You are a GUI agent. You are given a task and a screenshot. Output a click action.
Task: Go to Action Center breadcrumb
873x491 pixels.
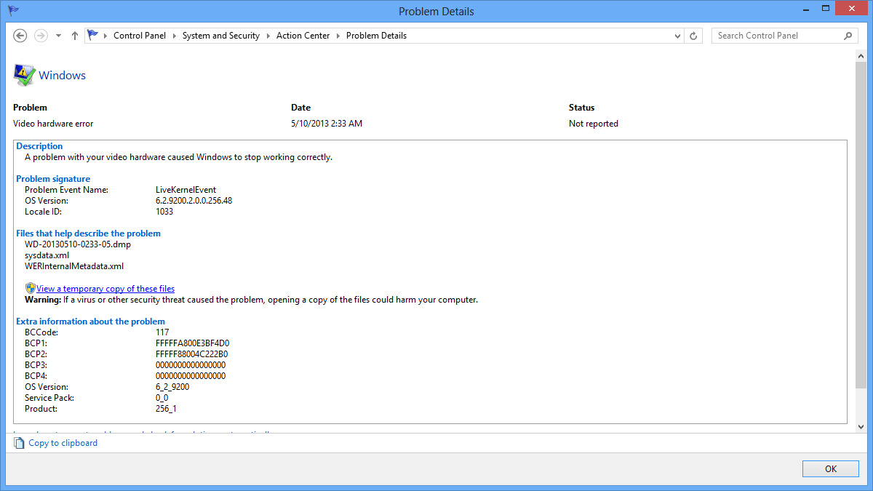coord(303,36)
